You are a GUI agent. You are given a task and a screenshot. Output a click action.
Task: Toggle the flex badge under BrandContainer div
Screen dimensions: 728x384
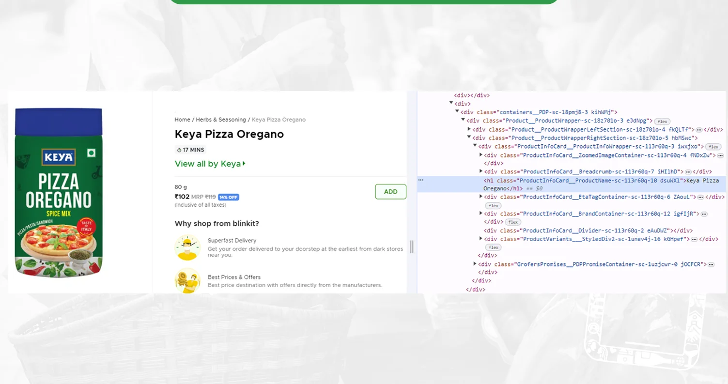(512, 222)
